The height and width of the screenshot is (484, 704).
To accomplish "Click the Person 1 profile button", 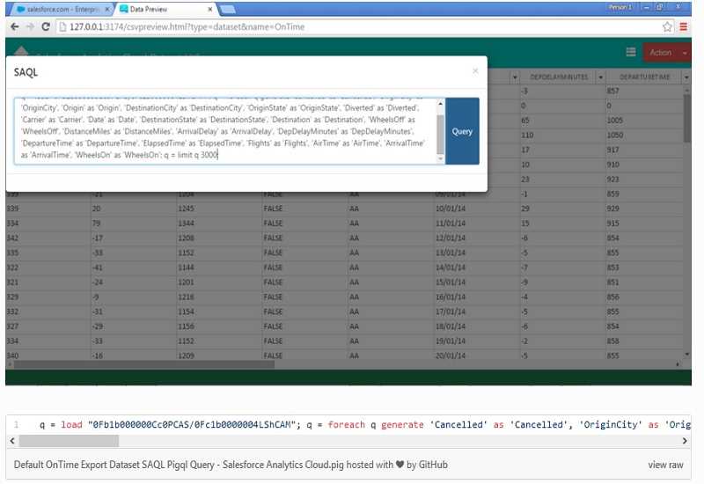I will pyautogui.click(x=620, y=7).
